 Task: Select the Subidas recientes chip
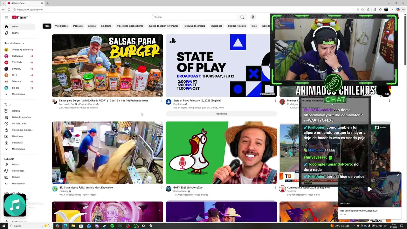[x=237, y=26]
